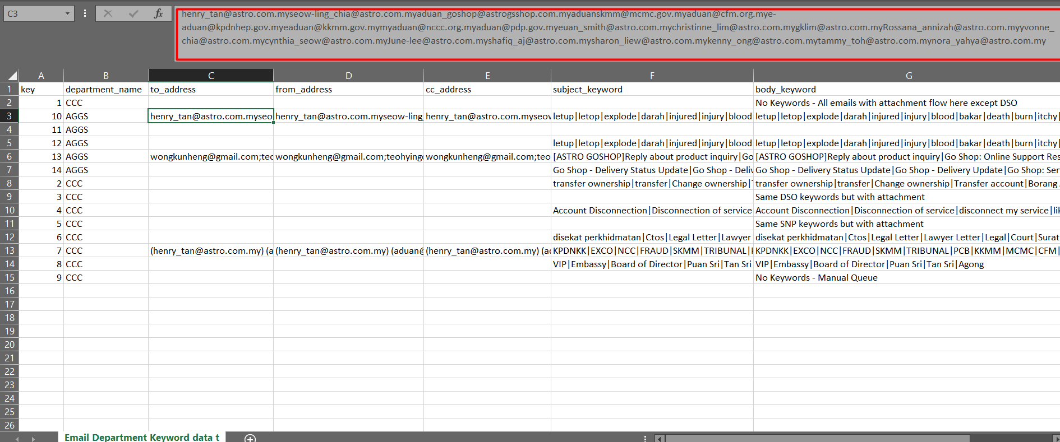
Task: Click the Enter checkmark formula bar icon
Action: (133, 13)
